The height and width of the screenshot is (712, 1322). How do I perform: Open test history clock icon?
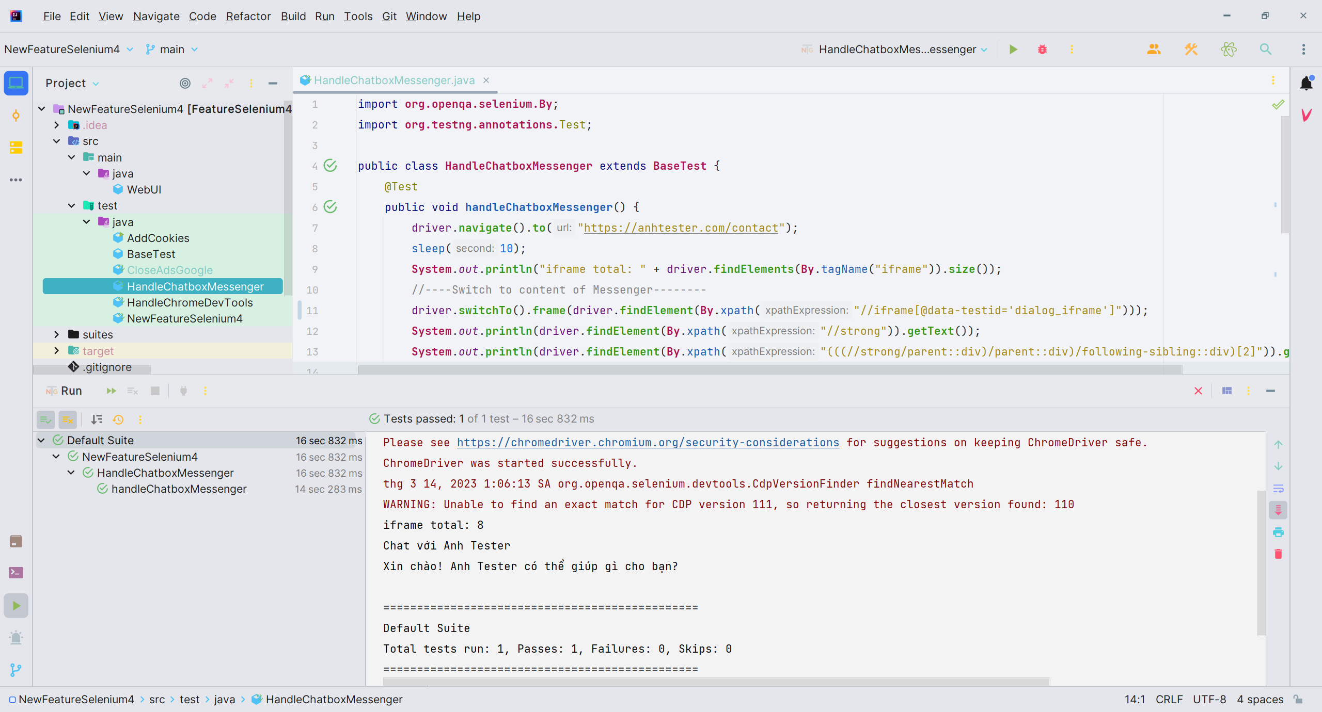[118, 419]
